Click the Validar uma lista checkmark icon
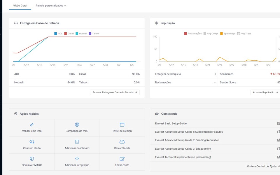This screenshot has height=175, width=280. pos(32,125)
